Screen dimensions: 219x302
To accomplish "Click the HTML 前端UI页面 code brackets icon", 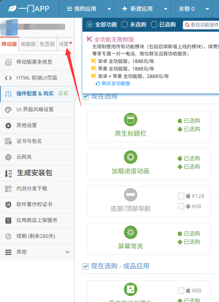I will (x=8, y=78).
